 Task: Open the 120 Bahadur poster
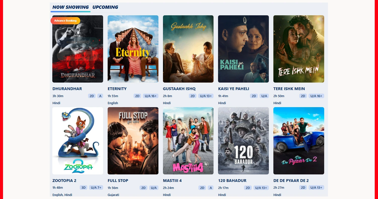click(243, 141)
